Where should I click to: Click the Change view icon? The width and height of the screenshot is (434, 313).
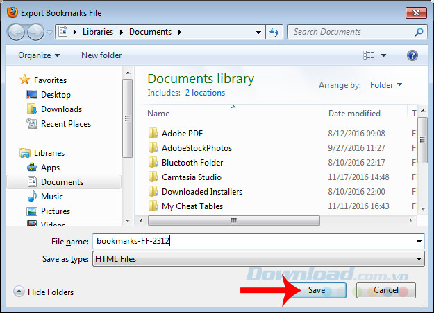click(369, 55)
